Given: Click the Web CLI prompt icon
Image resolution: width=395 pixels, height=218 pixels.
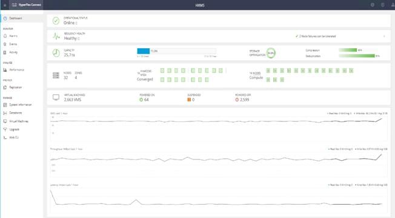Looking at the screenshot, I should pos(5,138).
